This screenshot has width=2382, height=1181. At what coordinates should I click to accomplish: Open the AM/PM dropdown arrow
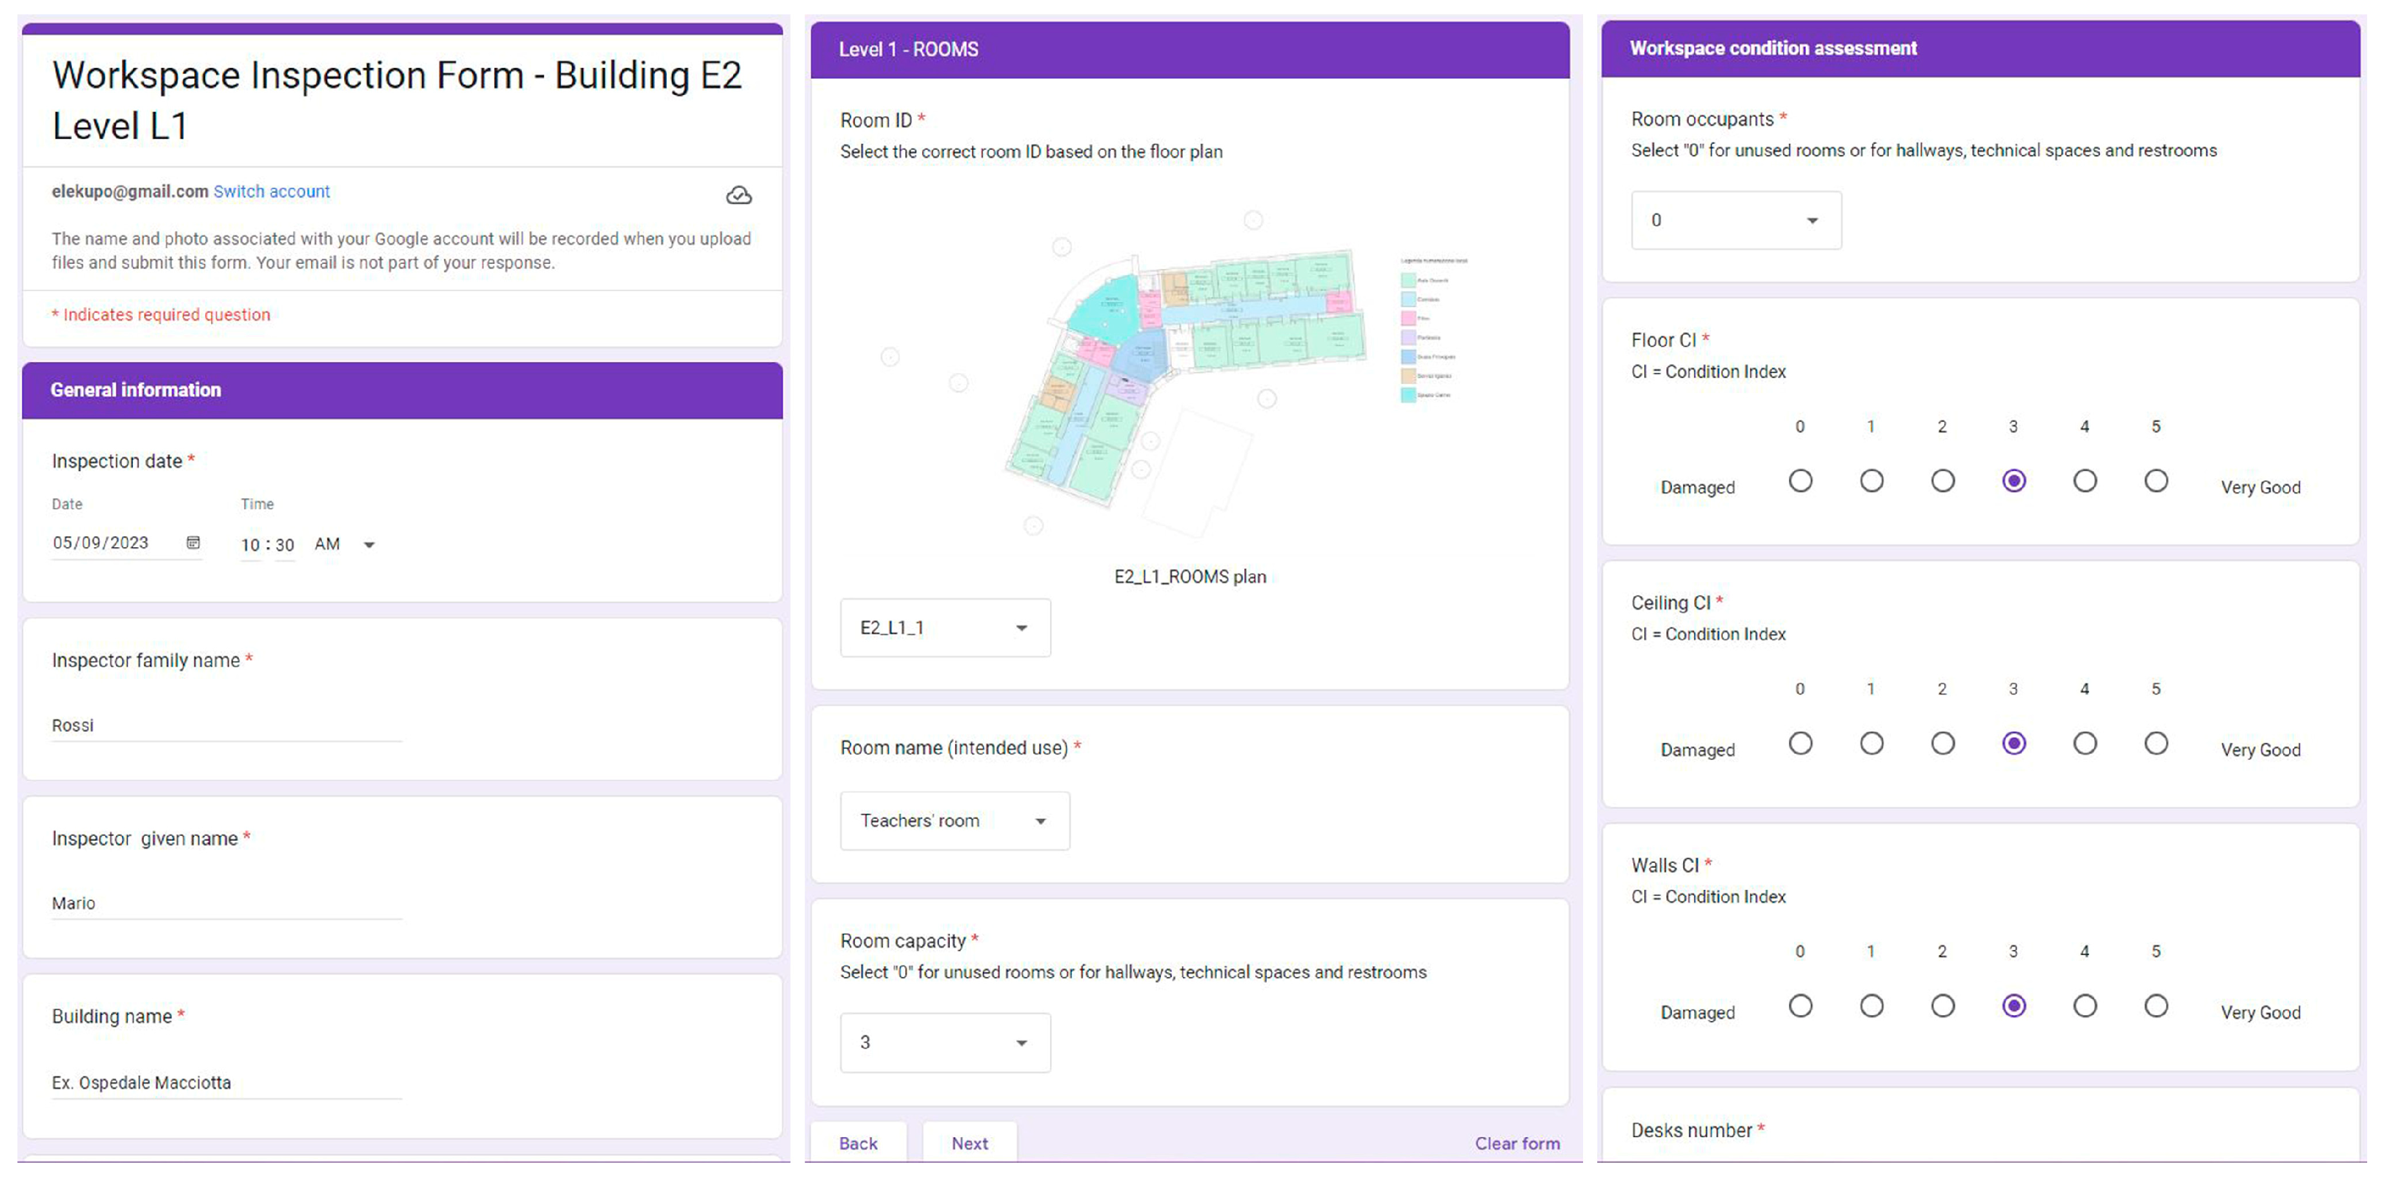click(x=369, y=545)
